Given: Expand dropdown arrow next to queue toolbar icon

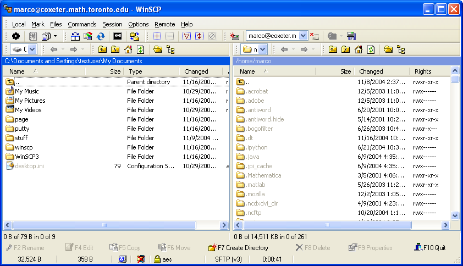Looking at the screenshot, I should pyautogui.click(x=55, y=36).
